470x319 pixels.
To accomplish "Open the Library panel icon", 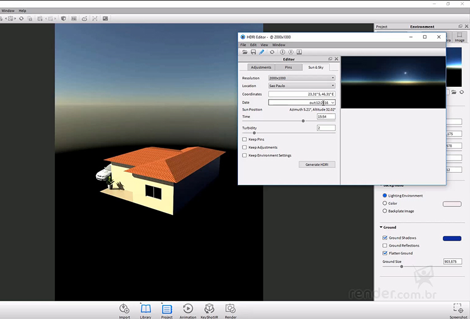I will (x=145, y=308).
